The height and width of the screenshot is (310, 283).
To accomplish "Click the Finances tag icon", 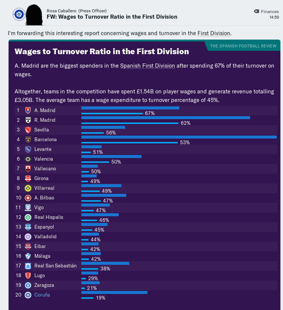I will coord(256,12).
